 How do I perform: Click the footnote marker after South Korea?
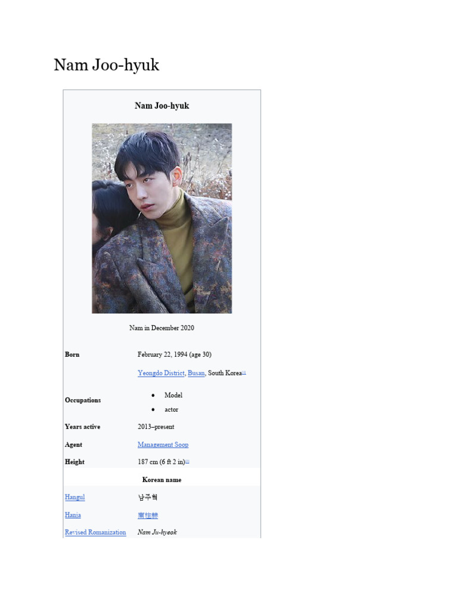click(244, 372)
